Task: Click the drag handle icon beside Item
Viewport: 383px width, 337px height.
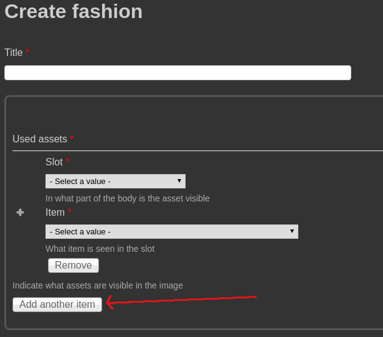Action: 20,213
